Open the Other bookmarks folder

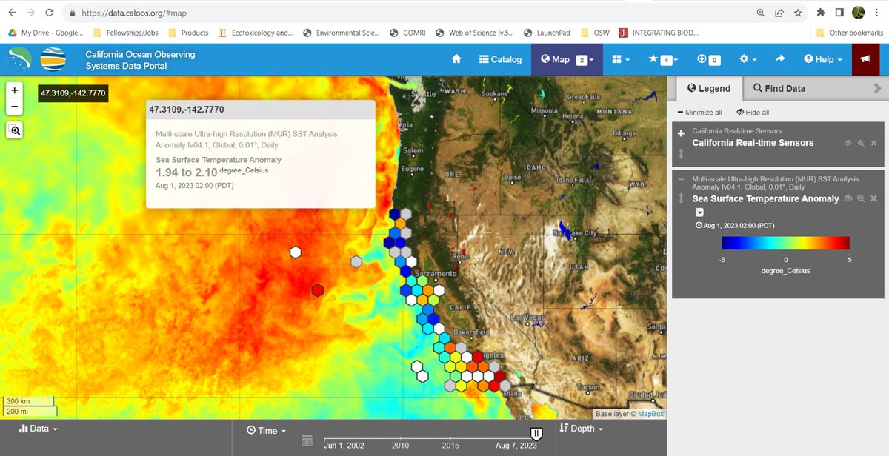pyautogui.click(x=849, y=33)
